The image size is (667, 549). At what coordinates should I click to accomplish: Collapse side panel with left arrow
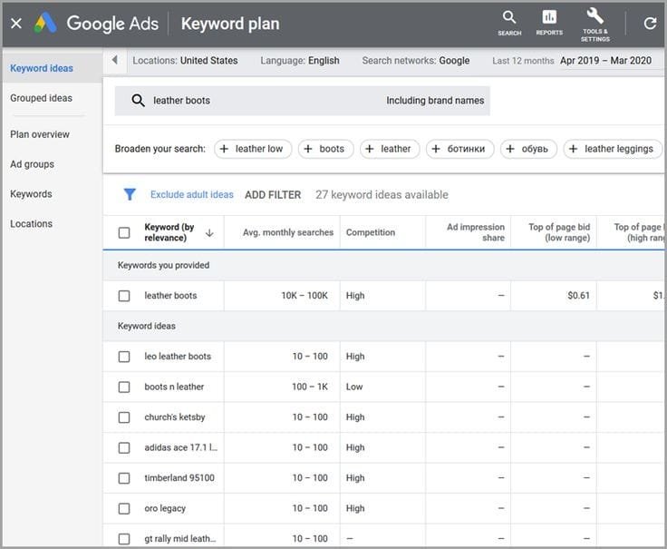click(115, 60)
